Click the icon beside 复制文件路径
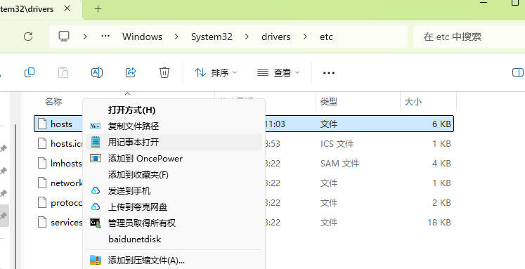The image size is (525, 269). 96,126
